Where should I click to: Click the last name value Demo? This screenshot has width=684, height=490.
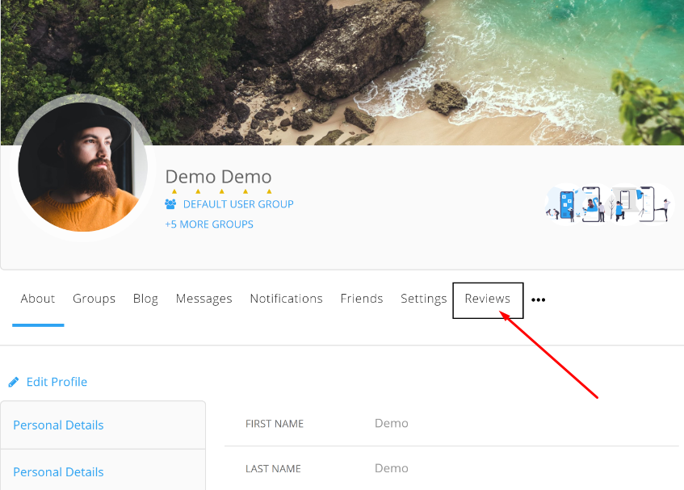tap(392, 468)
